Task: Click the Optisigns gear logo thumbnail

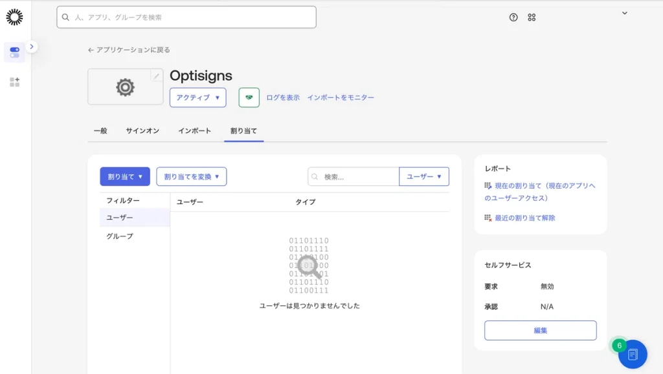Action: click(x=125, y=87)
